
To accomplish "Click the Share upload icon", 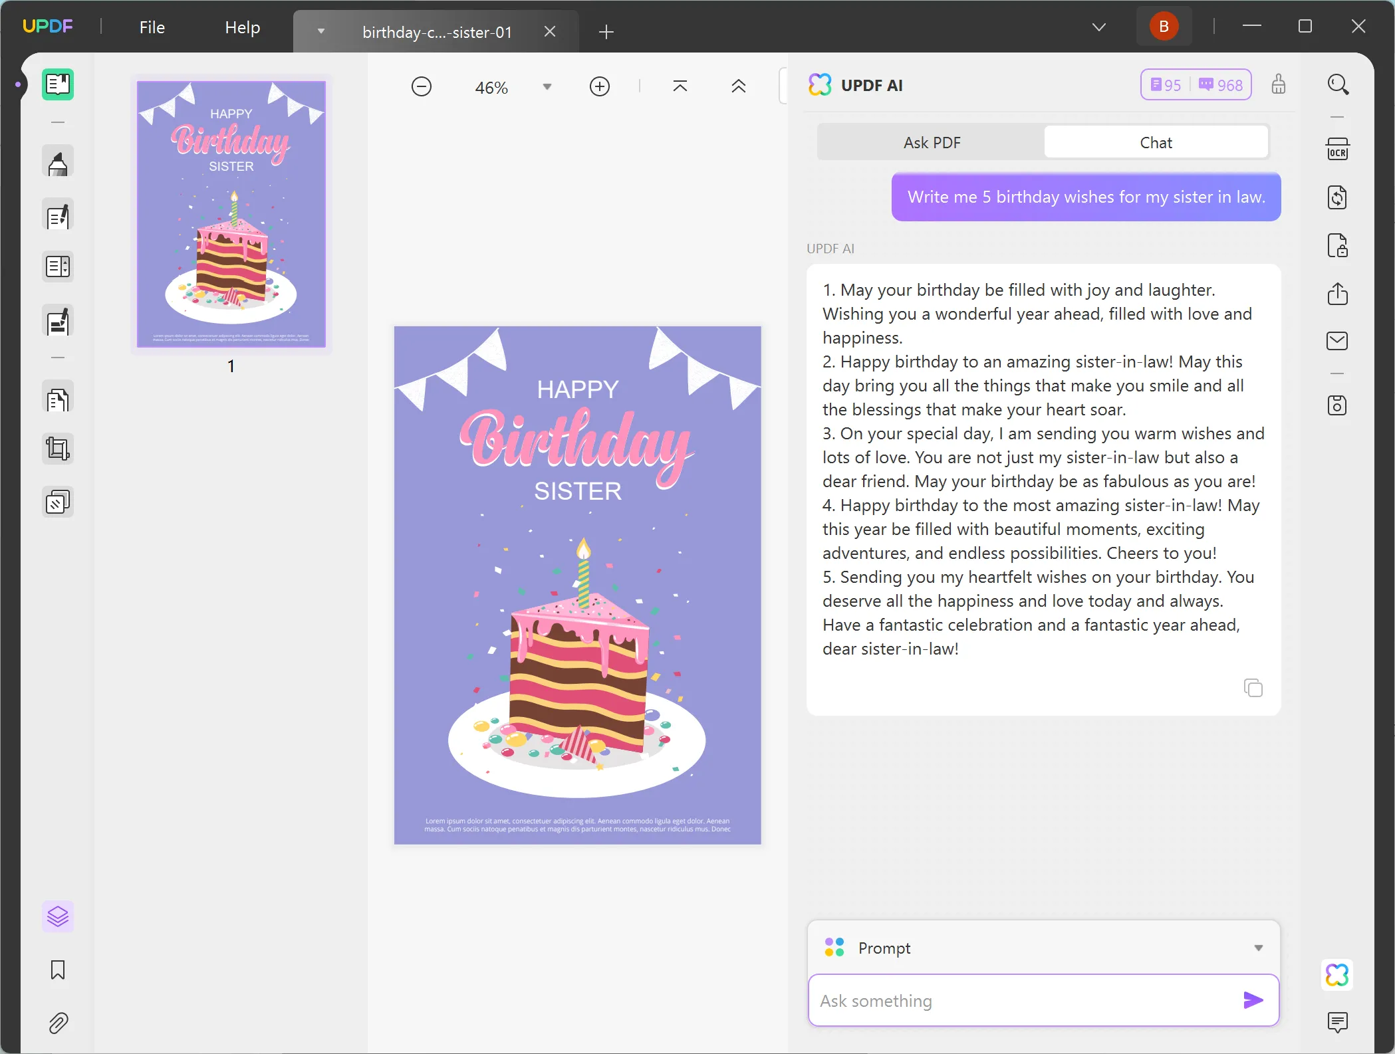I will pos(1337,294).
